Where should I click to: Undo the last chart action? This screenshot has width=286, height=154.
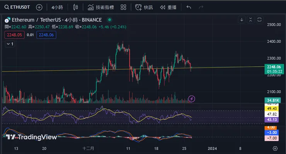(189, 7)
